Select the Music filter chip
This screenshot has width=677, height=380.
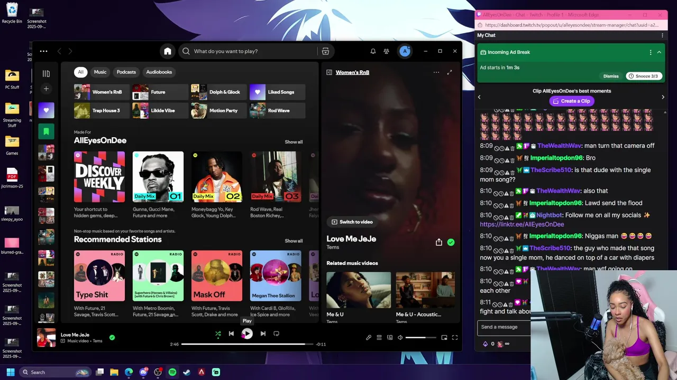(100, 72)
